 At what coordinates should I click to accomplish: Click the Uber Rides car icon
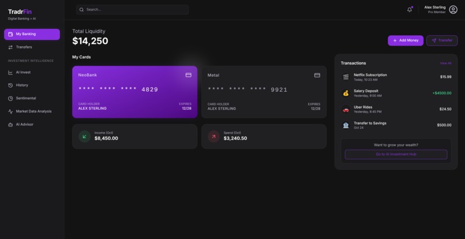point(346,109)
